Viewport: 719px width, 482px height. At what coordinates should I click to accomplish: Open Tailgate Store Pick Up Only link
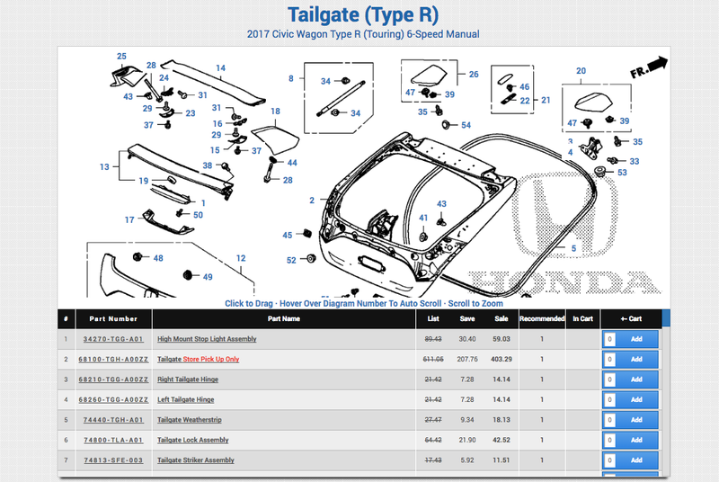(198, 359)
